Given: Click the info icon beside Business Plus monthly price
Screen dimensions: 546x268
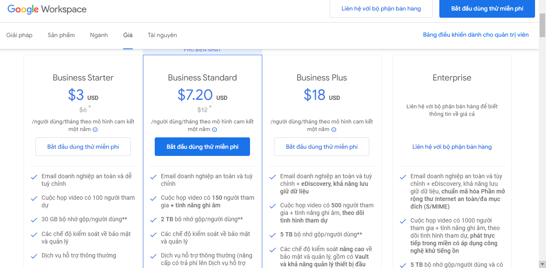Looking at the screenshot, I should [334, 129].
